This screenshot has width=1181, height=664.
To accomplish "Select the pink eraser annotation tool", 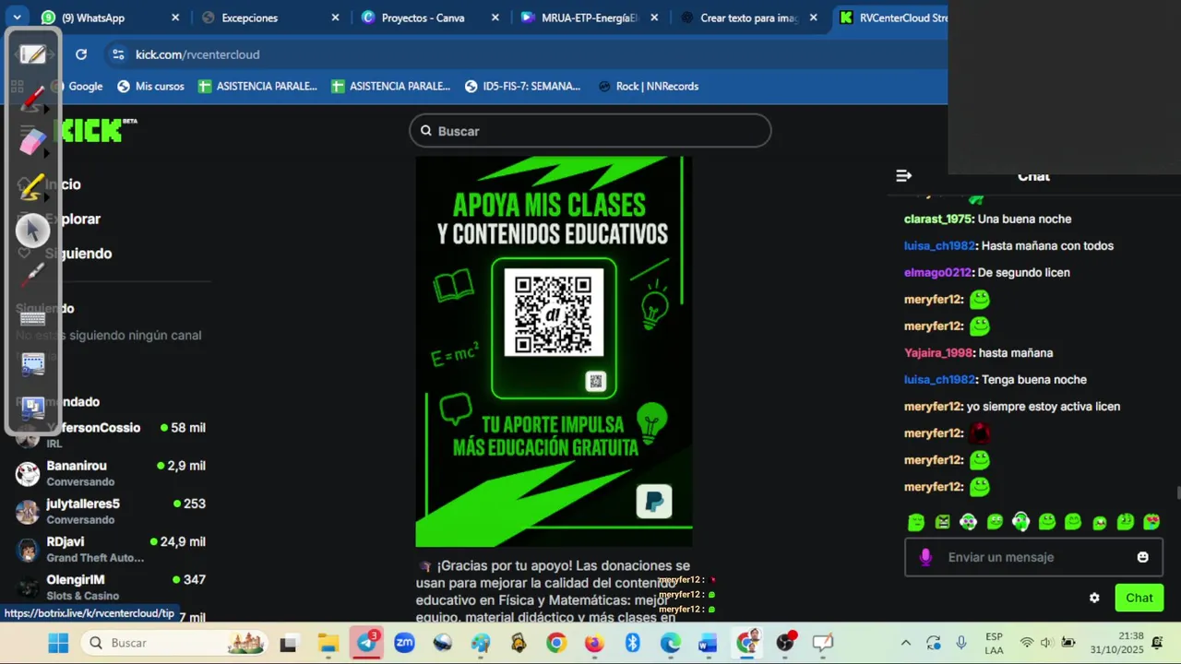I will [x=32, y=142].
